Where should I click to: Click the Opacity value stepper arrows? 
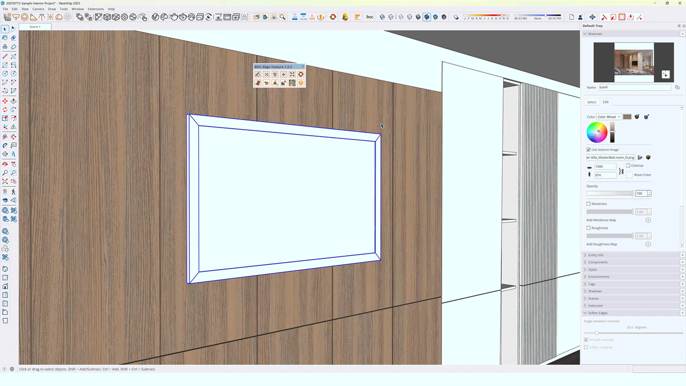pyautogui.click(x=649, y=194)
